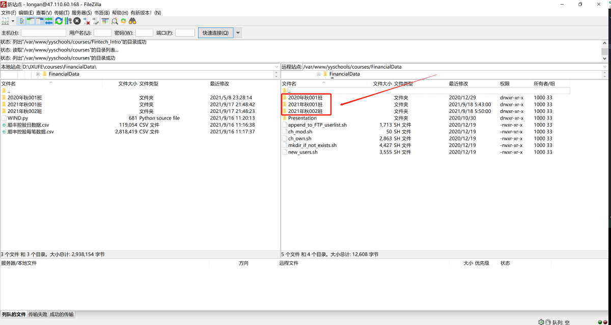Click the 密码 password input field
Screen dimensions: 611x325
click(144, 33)
